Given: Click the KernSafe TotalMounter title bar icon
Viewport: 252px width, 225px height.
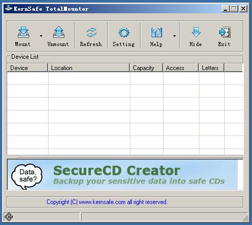Looking at the screenshot, I should 8,8.
